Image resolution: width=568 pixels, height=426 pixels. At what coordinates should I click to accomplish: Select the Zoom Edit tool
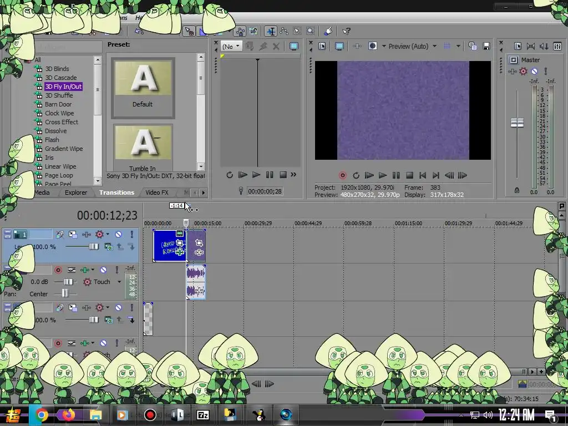click(x=311, y=32)
